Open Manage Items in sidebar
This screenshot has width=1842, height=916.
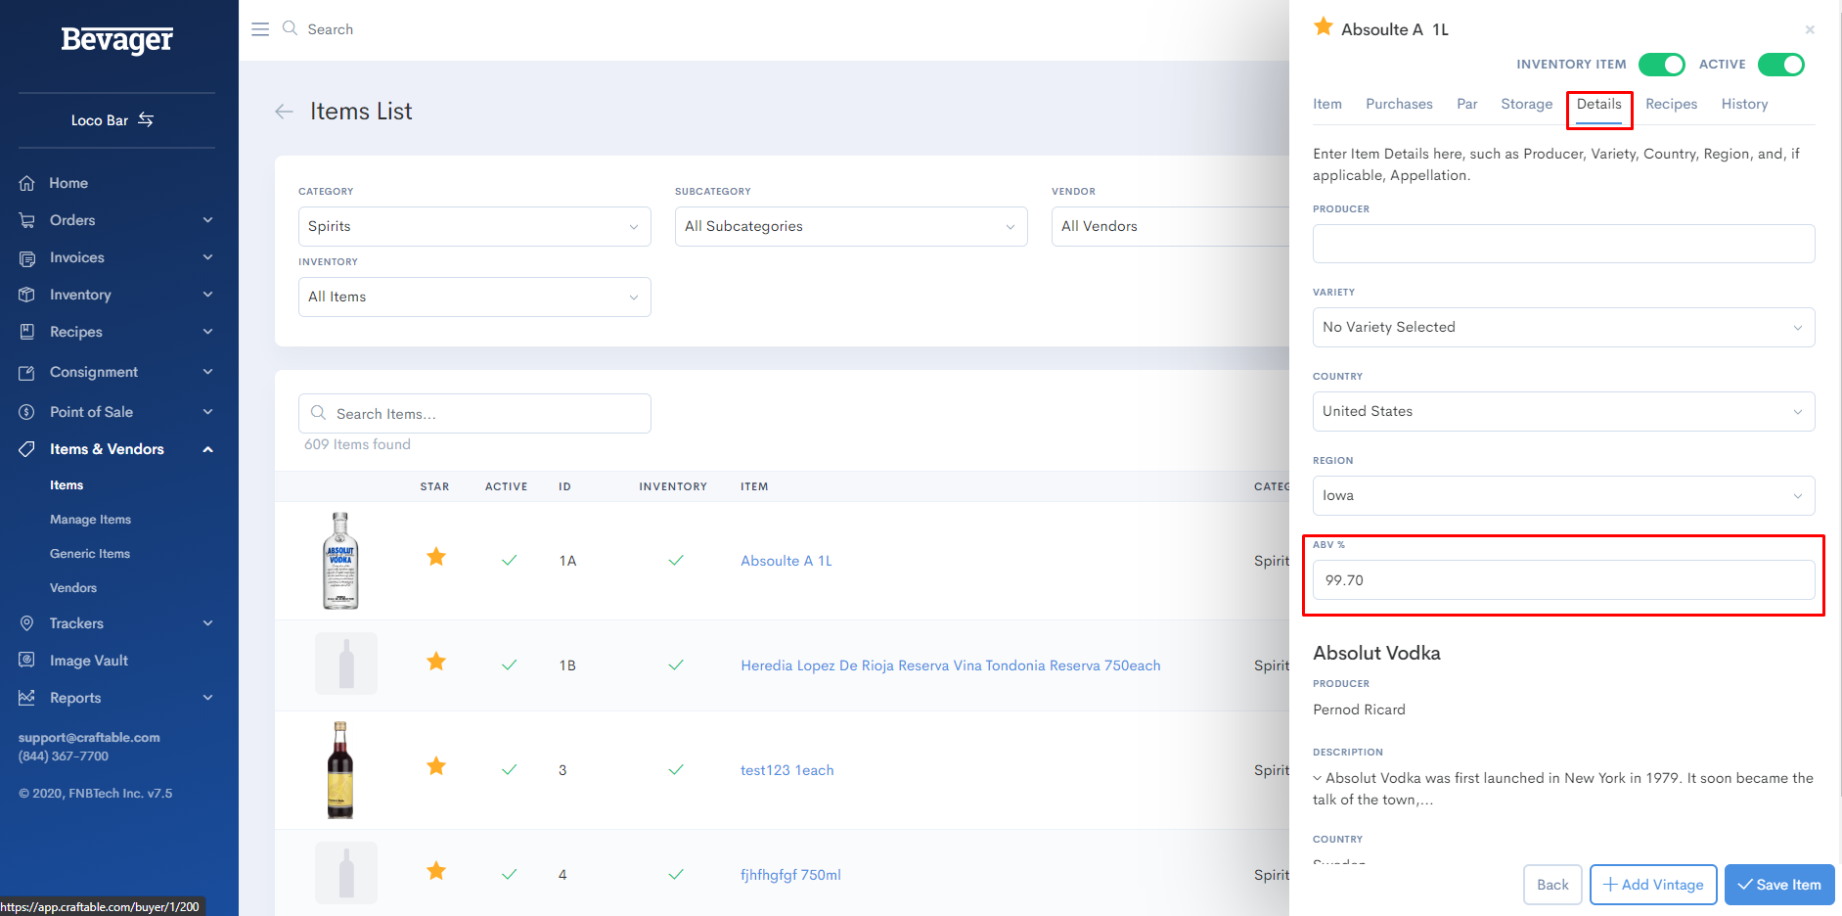pyautogui.click(x=90, y=520)
